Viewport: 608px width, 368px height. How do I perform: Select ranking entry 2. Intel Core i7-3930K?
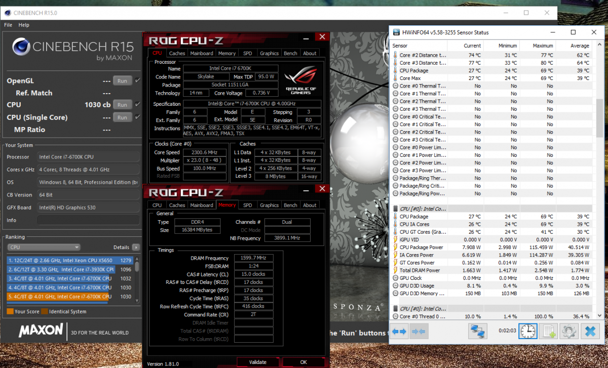tap(70, 269)
